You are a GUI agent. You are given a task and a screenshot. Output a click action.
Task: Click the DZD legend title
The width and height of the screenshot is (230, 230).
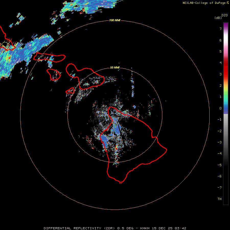click(224, 15)
